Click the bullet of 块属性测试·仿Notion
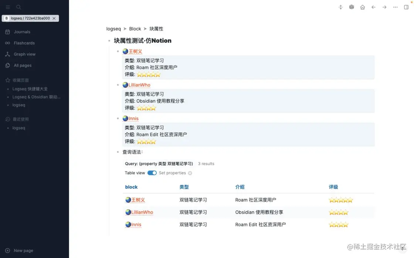The height and width of the screenshot is (258, 414). click(x=109, y=41)
